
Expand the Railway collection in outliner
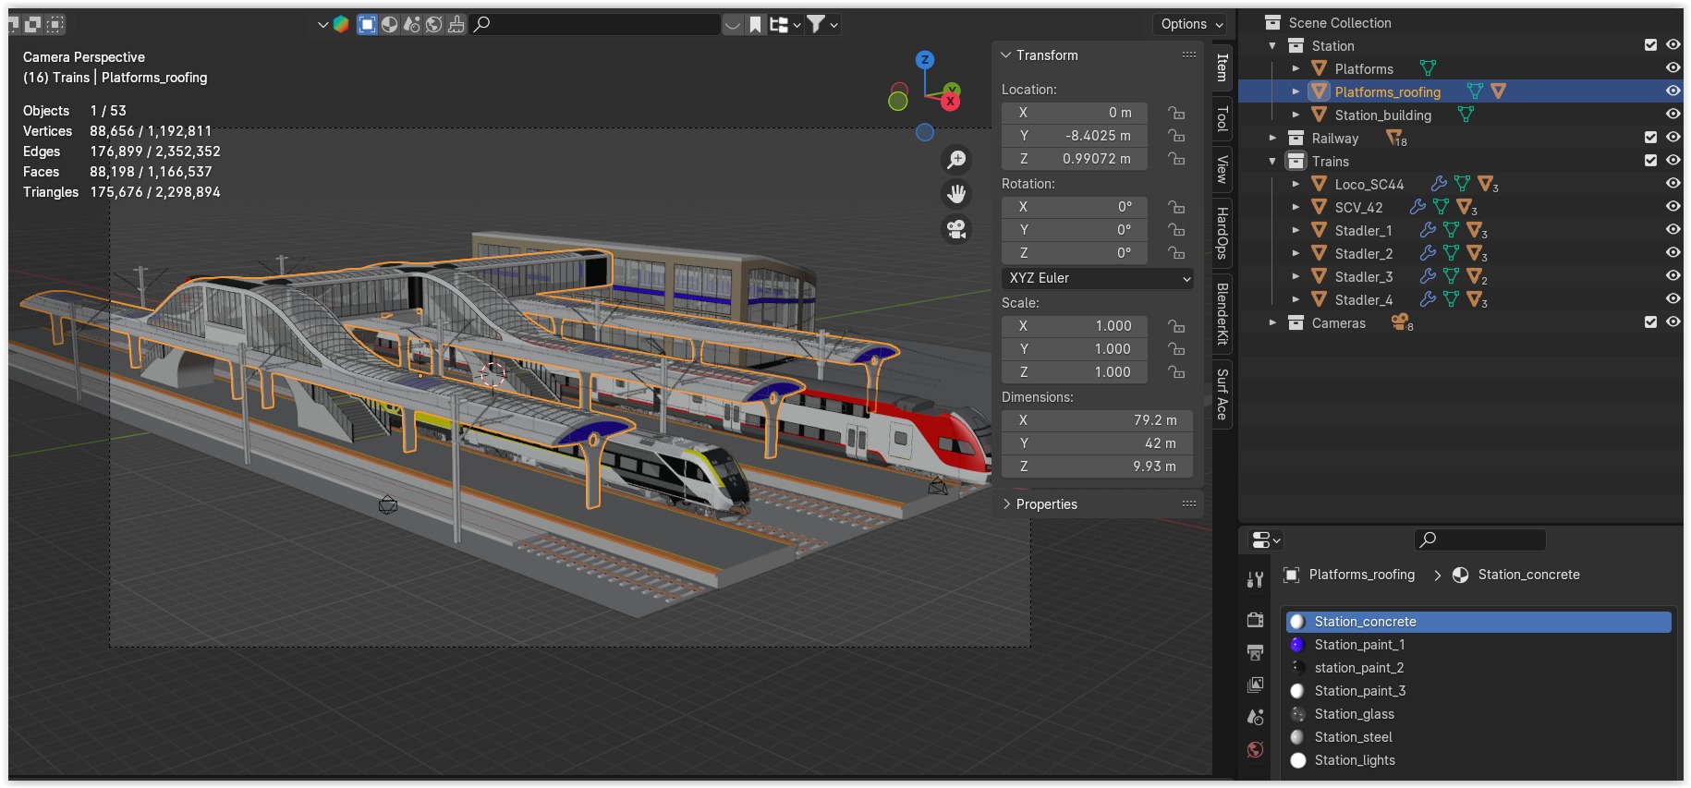click(x=1272, y=138)
